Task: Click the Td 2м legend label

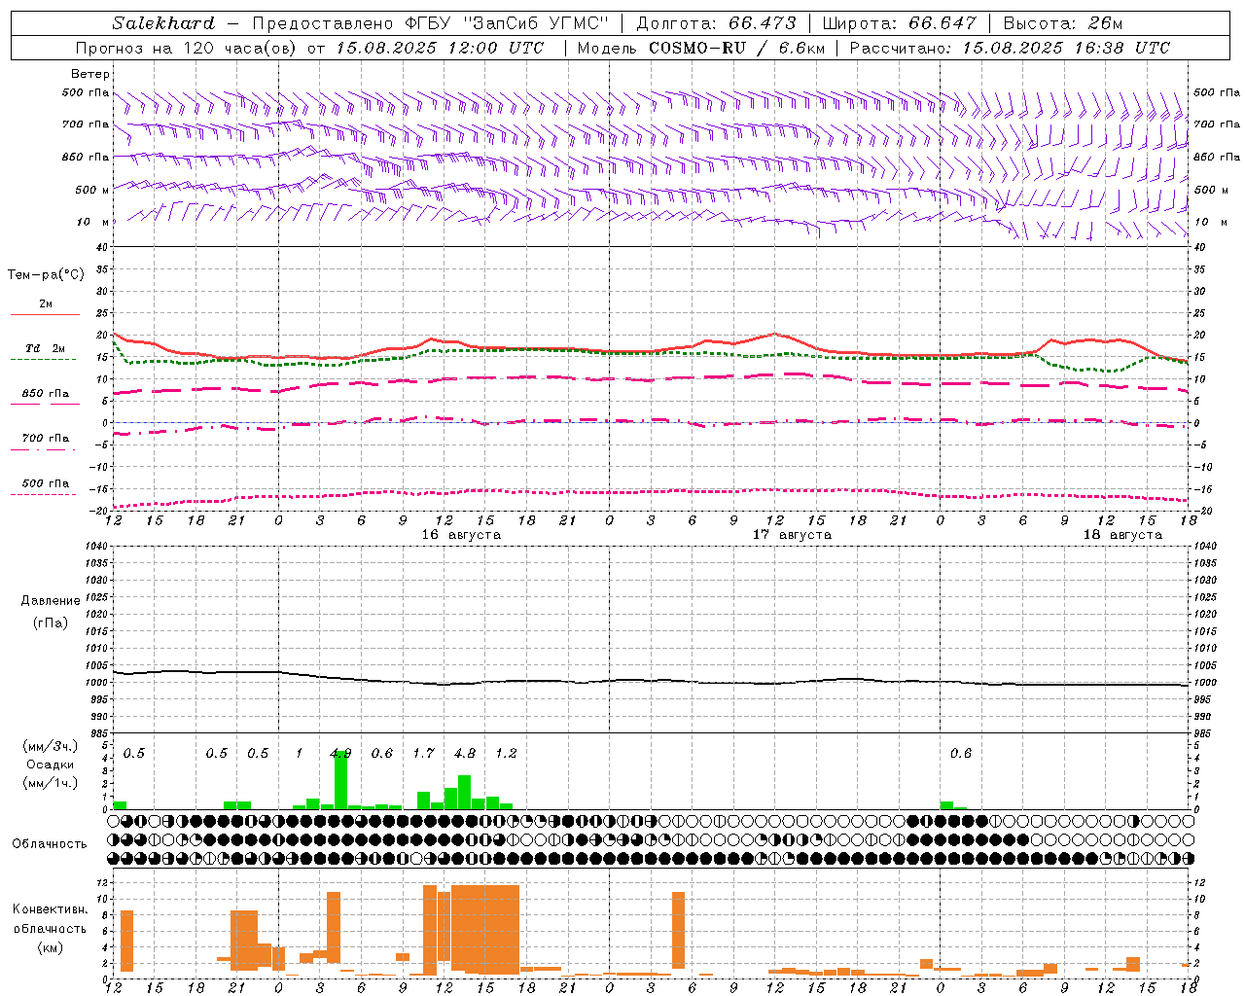Action: 46,348
